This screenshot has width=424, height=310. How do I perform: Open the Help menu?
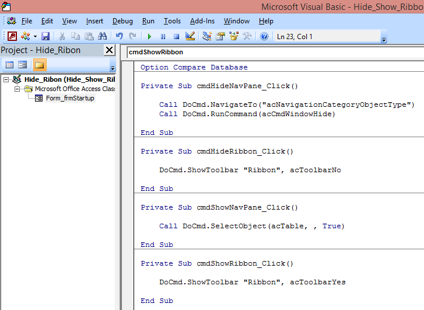[x=266, y=21]
